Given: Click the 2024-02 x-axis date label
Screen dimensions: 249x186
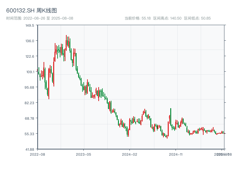Looking at the screenshot, I should pos(130,154).
